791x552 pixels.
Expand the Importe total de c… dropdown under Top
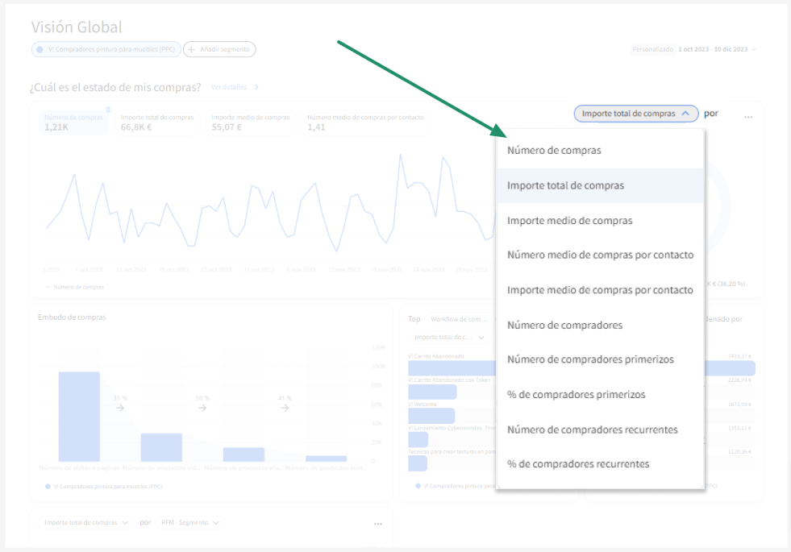click(x=449, y=337)
